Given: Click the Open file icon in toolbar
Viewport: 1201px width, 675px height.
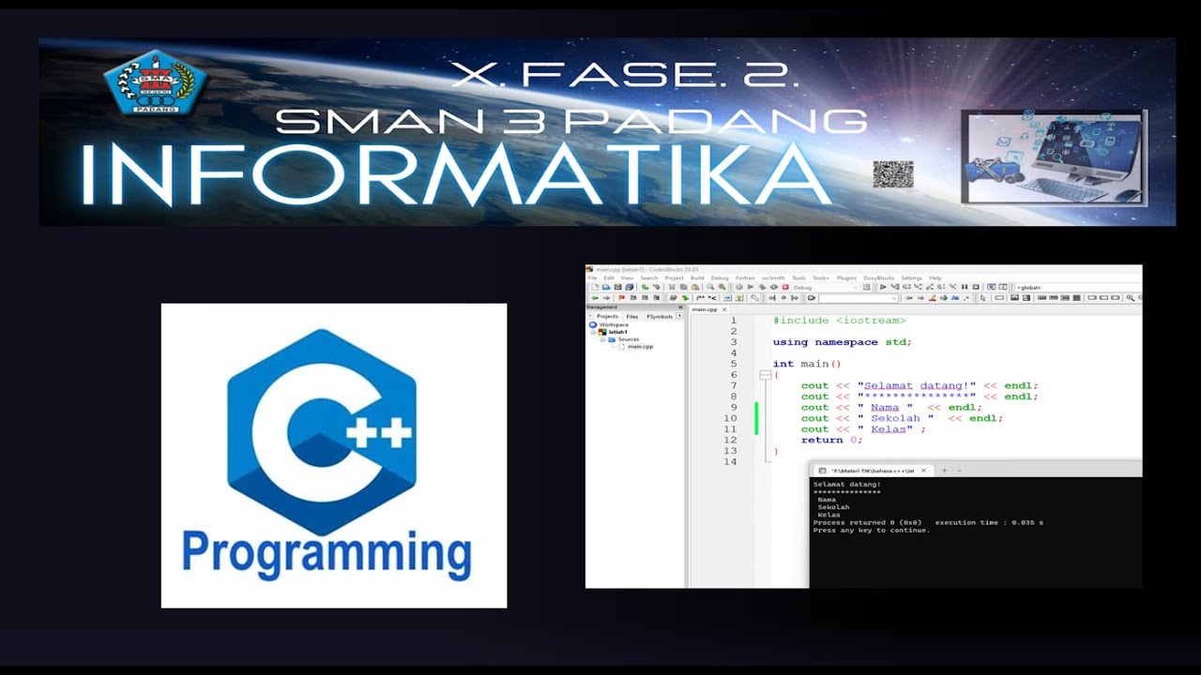Looking at the screenshot, I should tap(606, 287).
